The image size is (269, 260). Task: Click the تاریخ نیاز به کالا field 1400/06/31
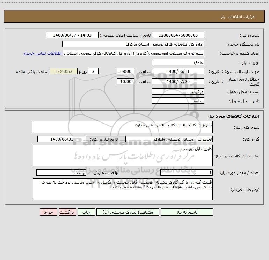(x=62, y=139)
